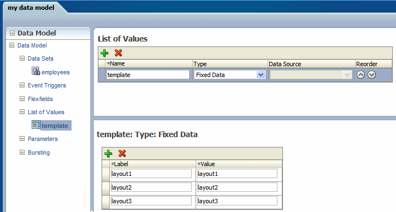Add a new fixed data row
This screenshot has height=212, width=396.
pos(108,154)
